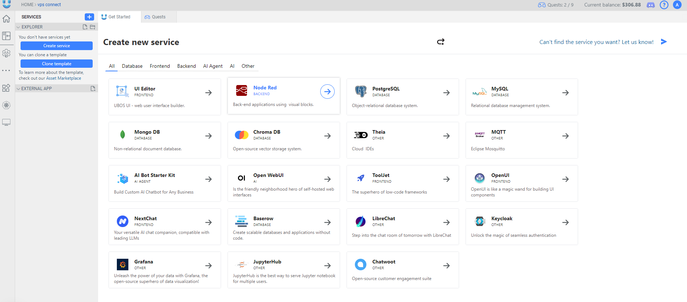Open the Home icon in left sidebar

6,19
